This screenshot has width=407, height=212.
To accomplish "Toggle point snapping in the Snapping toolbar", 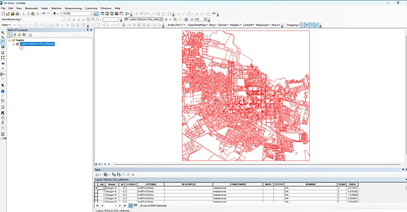I will click(302, 25).
